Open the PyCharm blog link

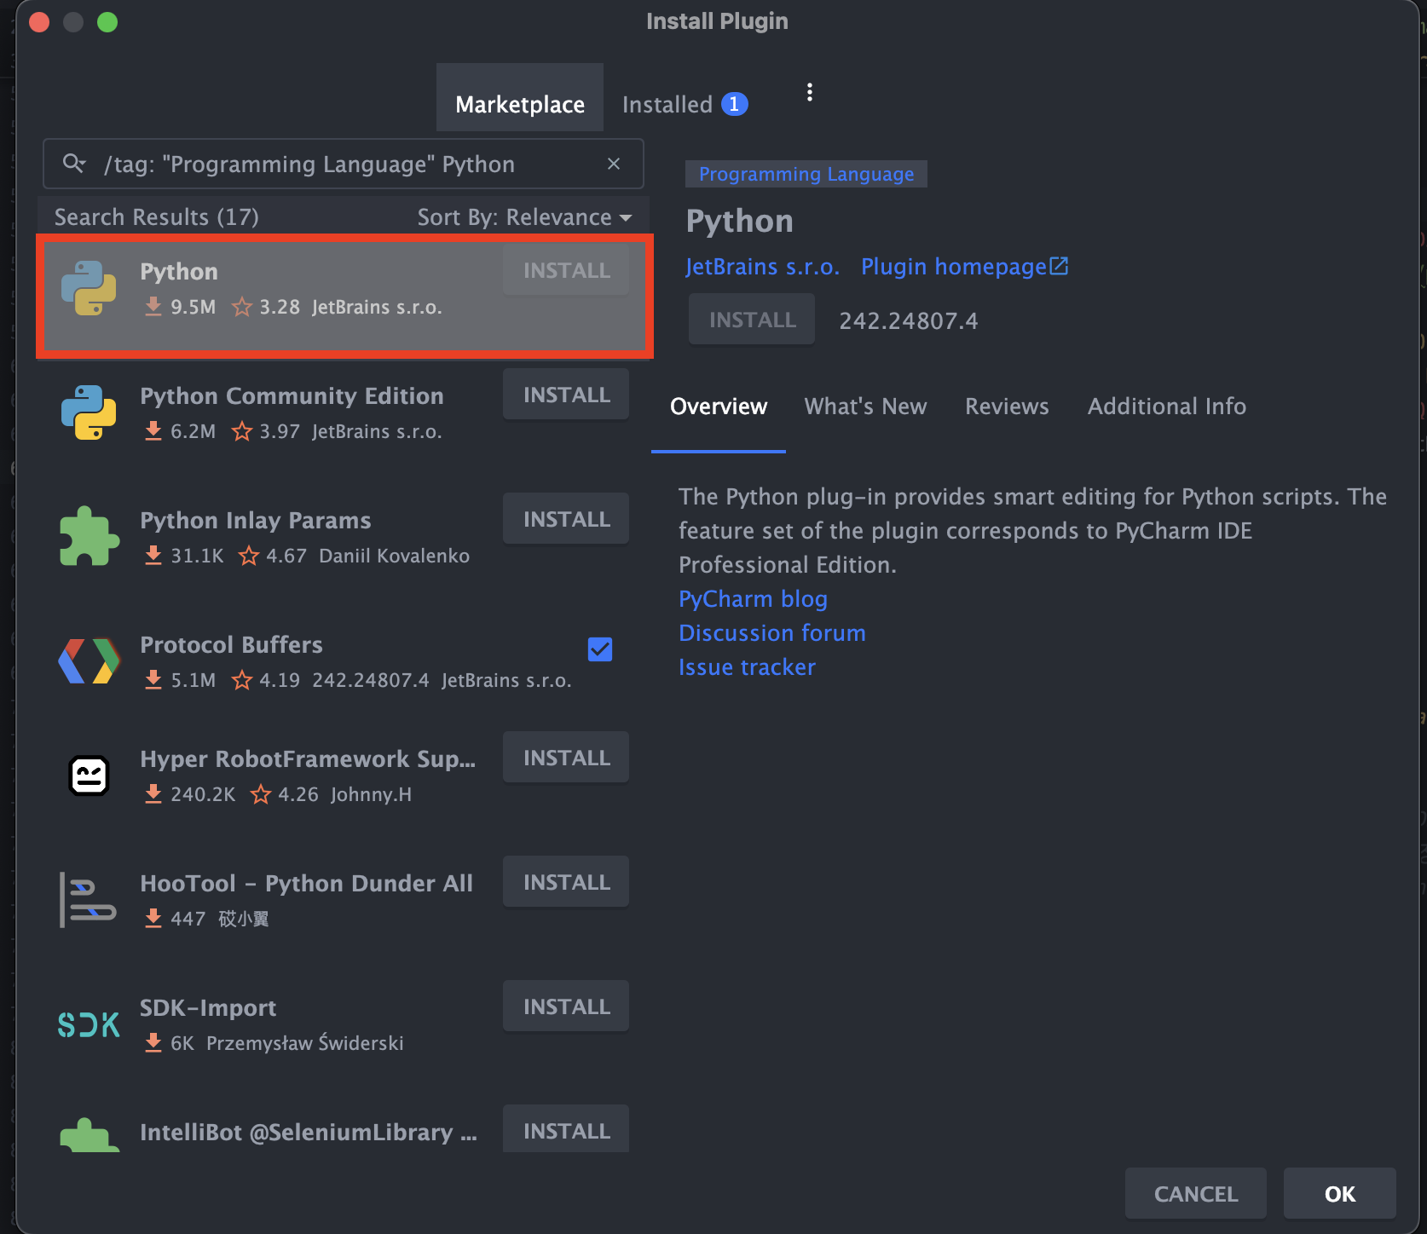[753, 599]
